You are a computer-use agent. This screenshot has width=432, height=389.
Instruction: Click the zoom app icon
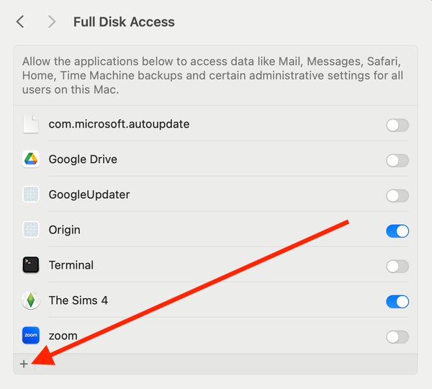30,336
